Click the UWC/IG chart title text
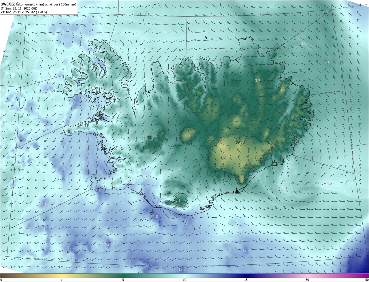The height and width of the screenshot is (282, 369). point(39,4)
